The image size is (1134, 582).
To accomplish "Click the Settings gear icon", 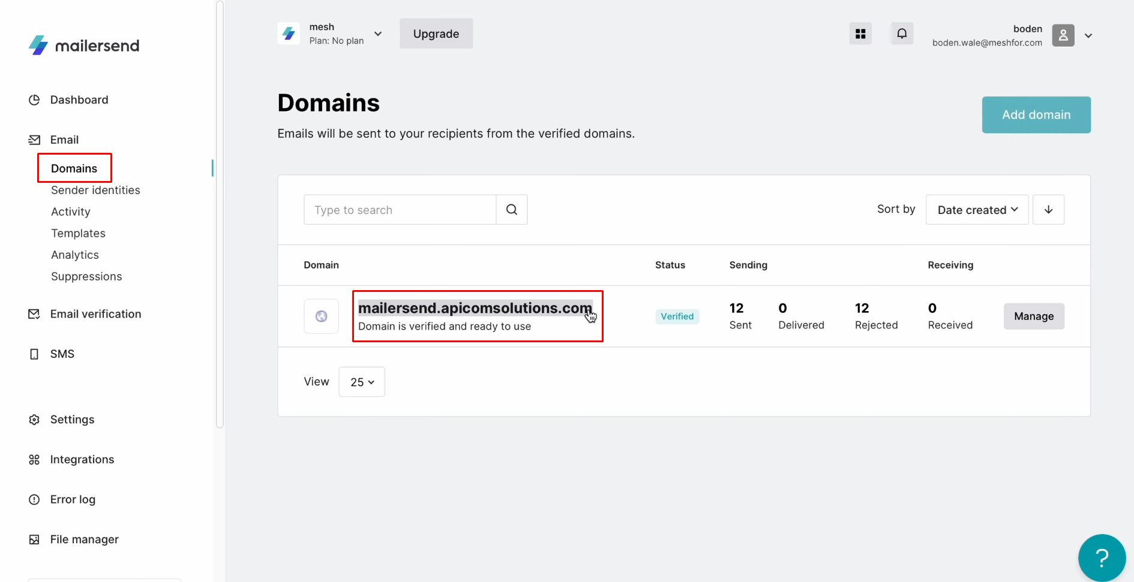I will [x=34, y=420].
